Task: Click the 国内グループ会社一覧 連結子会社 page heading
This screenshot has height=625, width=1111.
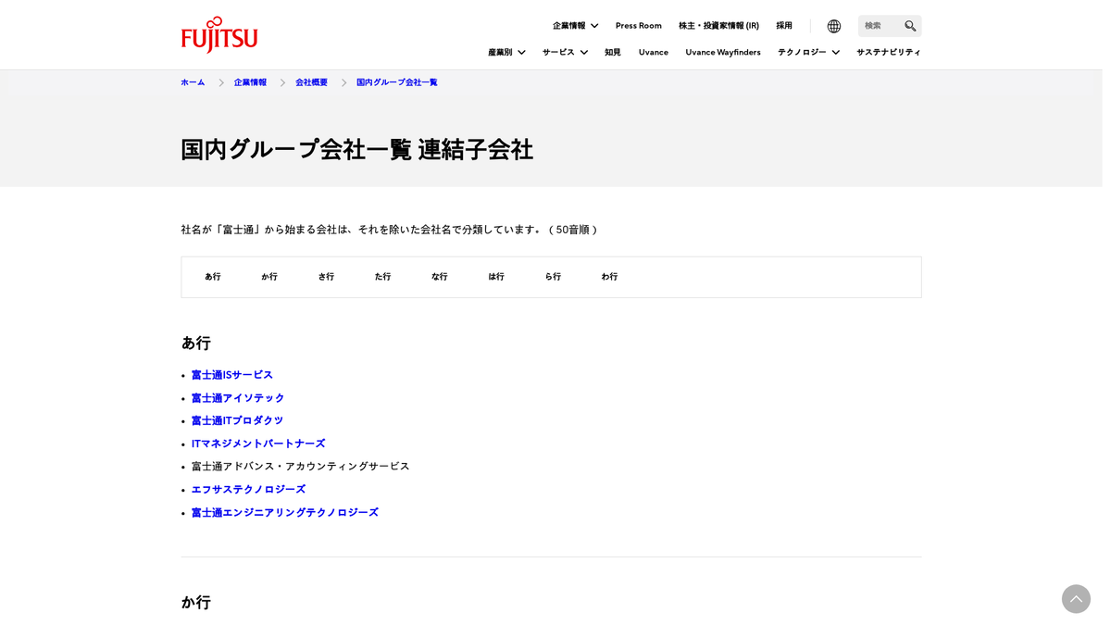Action: click(357, 149)
